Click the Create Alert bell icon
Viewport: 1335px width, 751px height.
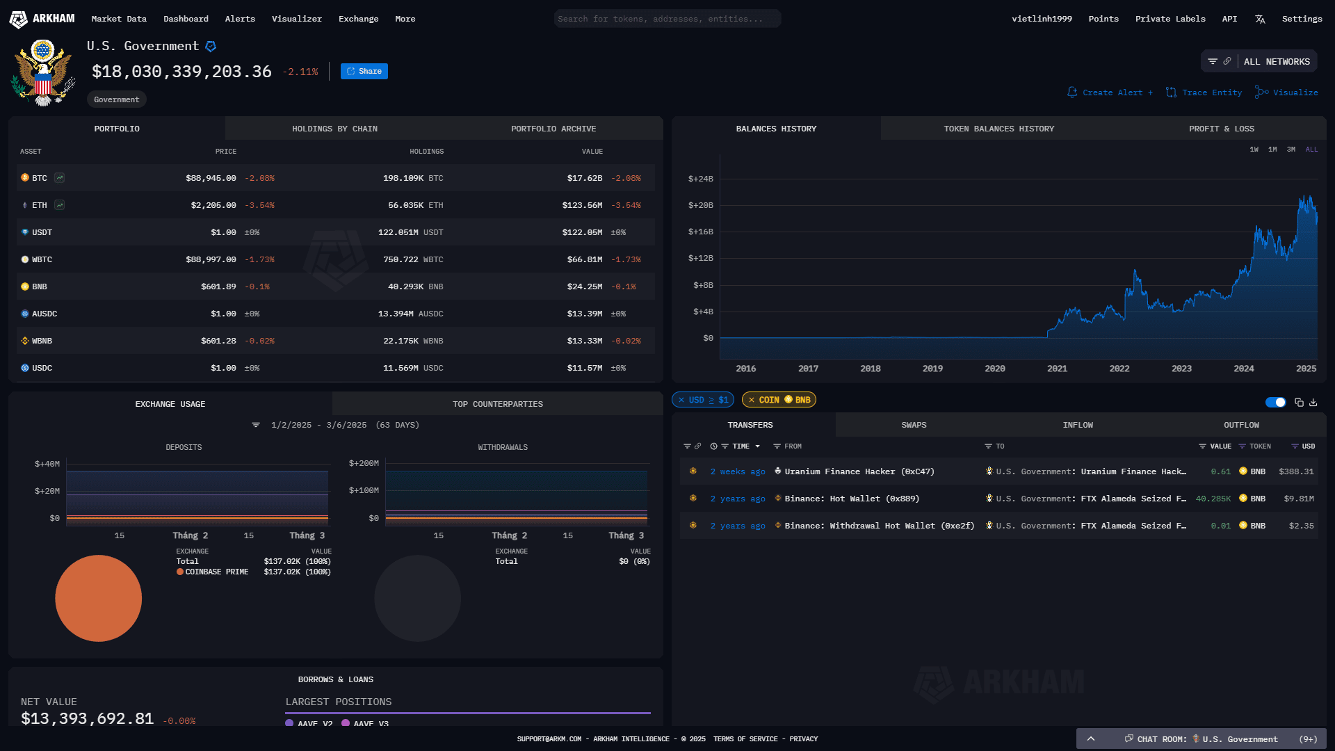(1072, 92)
